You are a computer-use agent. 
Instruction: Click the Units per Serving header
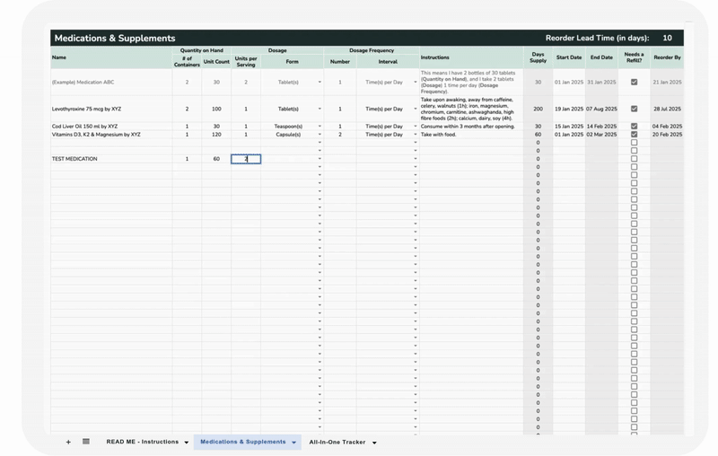pos(246,62)
